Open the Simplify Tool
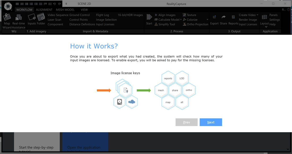292x154 pixels. pos(165,24)
